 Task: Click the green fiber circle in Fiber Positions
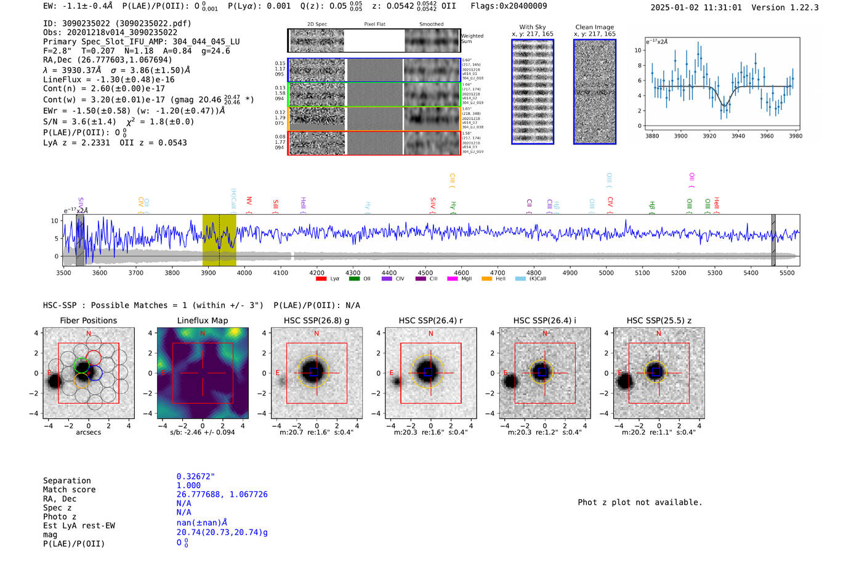tap(81, 365)
